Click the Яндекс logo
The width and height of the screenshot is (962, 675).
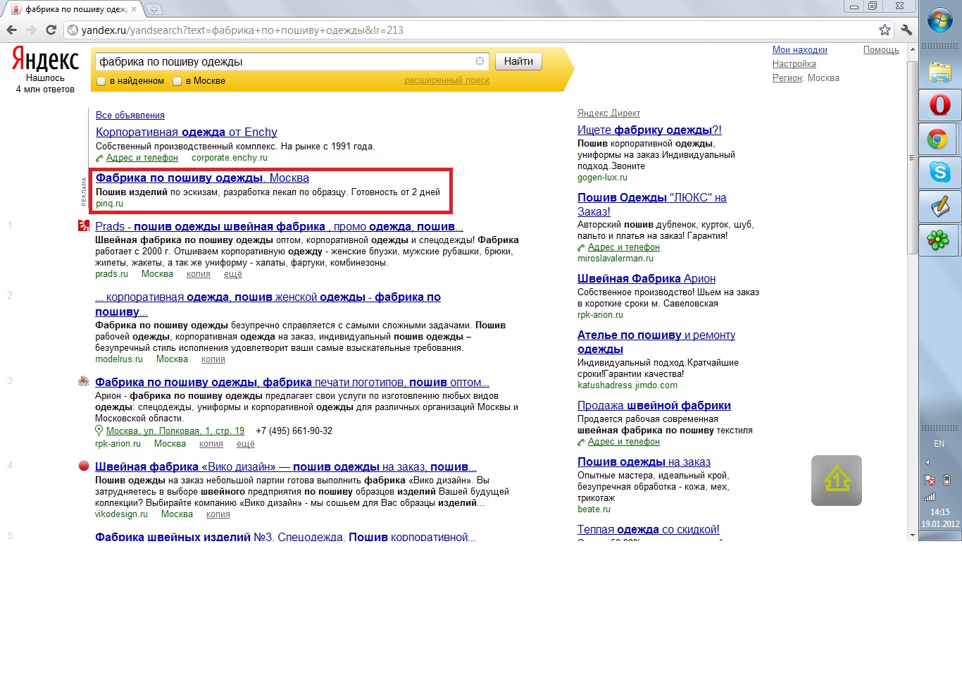[x=45, y=59]
